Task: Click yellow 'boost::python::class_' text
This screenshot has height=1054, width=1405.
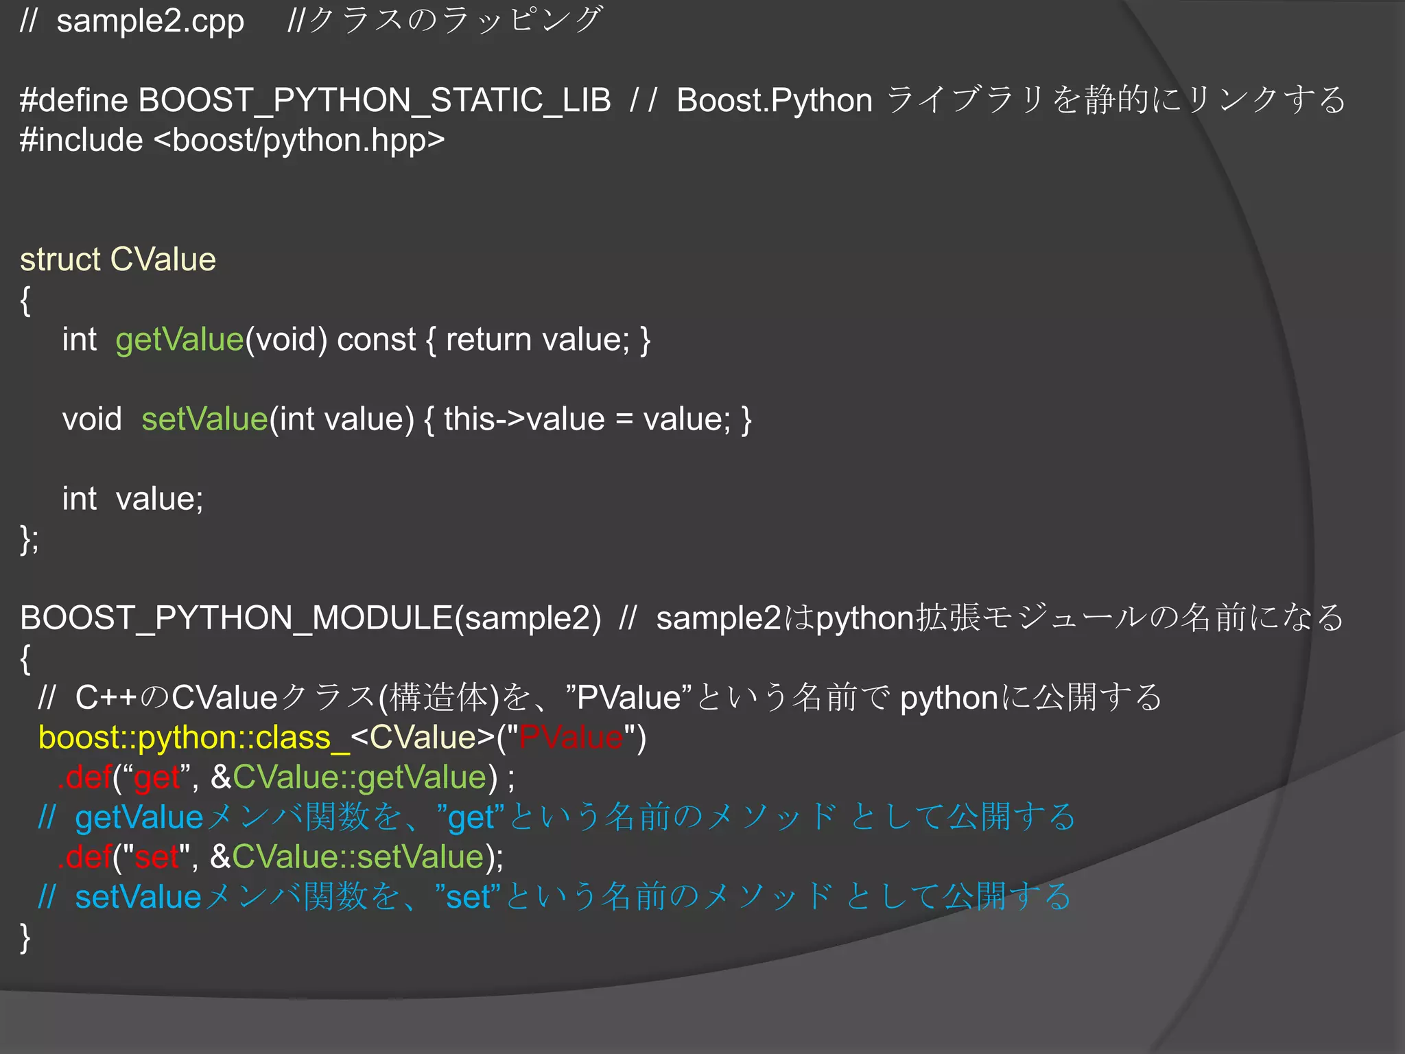Action: (194, 738)
